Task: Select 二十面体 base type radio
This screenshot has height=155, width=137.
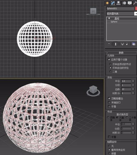Action: coord(127,117)
